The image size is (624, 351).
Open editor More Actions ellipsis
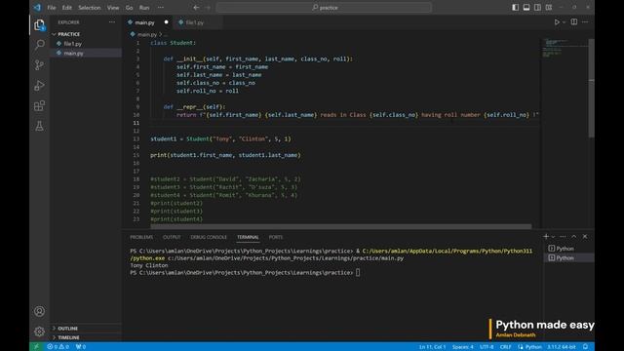[585, 21]
